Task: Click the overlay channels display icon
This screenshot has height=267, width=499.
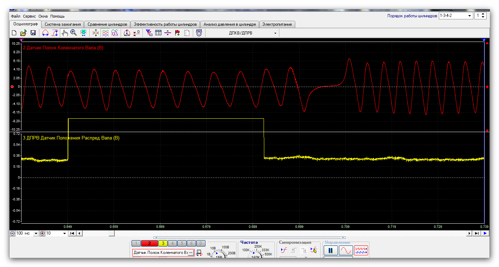Action: tap(96, 33)
